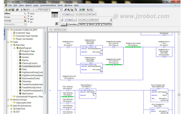This screenshot has width=184, height=114.
Task: Toggle the RUN status indicator box
Action: click(x=28, y=13)
